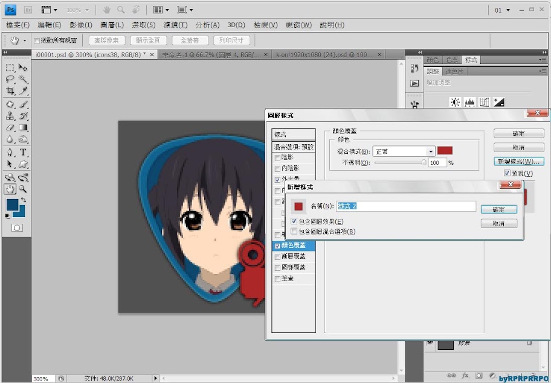Select the Magic Wand tool

point(23,80)
